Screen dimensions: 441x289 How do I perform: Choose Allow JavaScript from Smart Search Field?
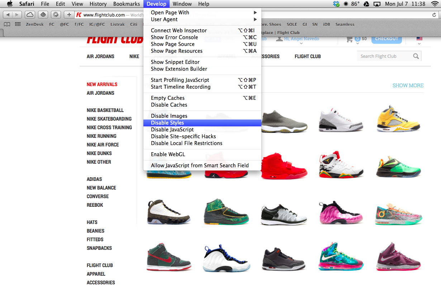tap(202, 166)
